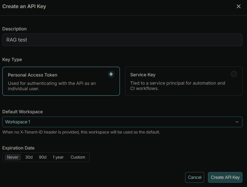Screen dimensions: 247x187
Task: Click the Personal Access Token card title
Action: 32,75
